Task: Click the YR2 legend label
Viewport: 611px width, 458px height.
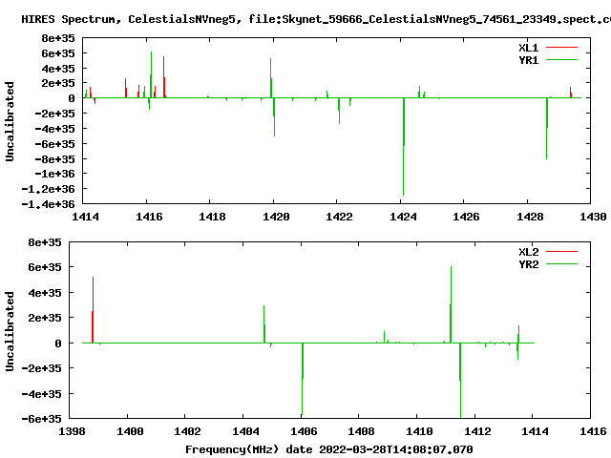Action: tap(528, 264)
